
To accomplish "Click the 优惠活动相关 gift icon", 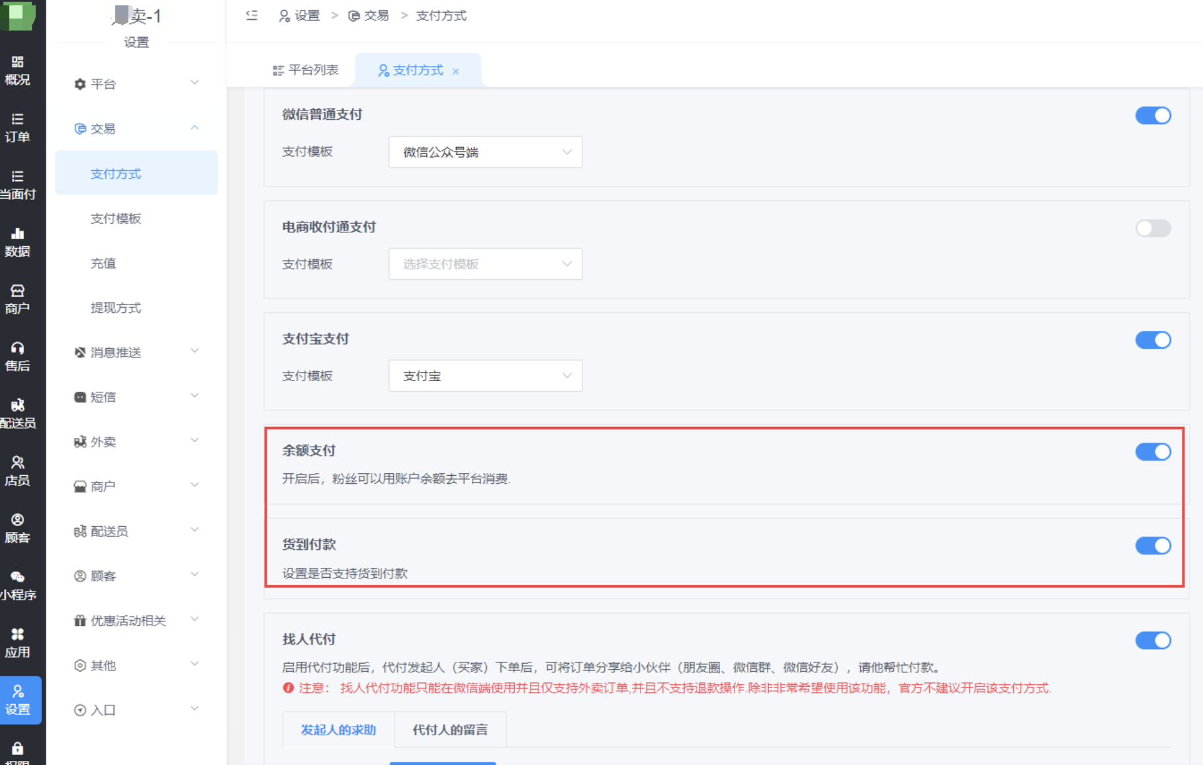I will [x=80, y=620].
